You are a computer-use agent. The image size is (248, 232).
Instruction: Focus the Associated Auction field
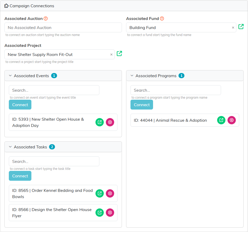(x=63, y=28)
